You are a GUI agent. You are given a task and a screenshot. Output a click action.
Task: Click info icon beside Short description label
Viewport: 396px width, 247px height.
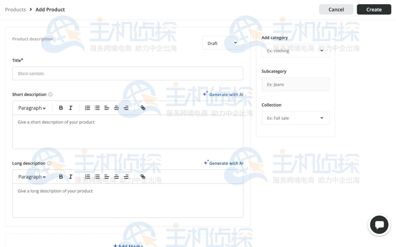(50, 94)
